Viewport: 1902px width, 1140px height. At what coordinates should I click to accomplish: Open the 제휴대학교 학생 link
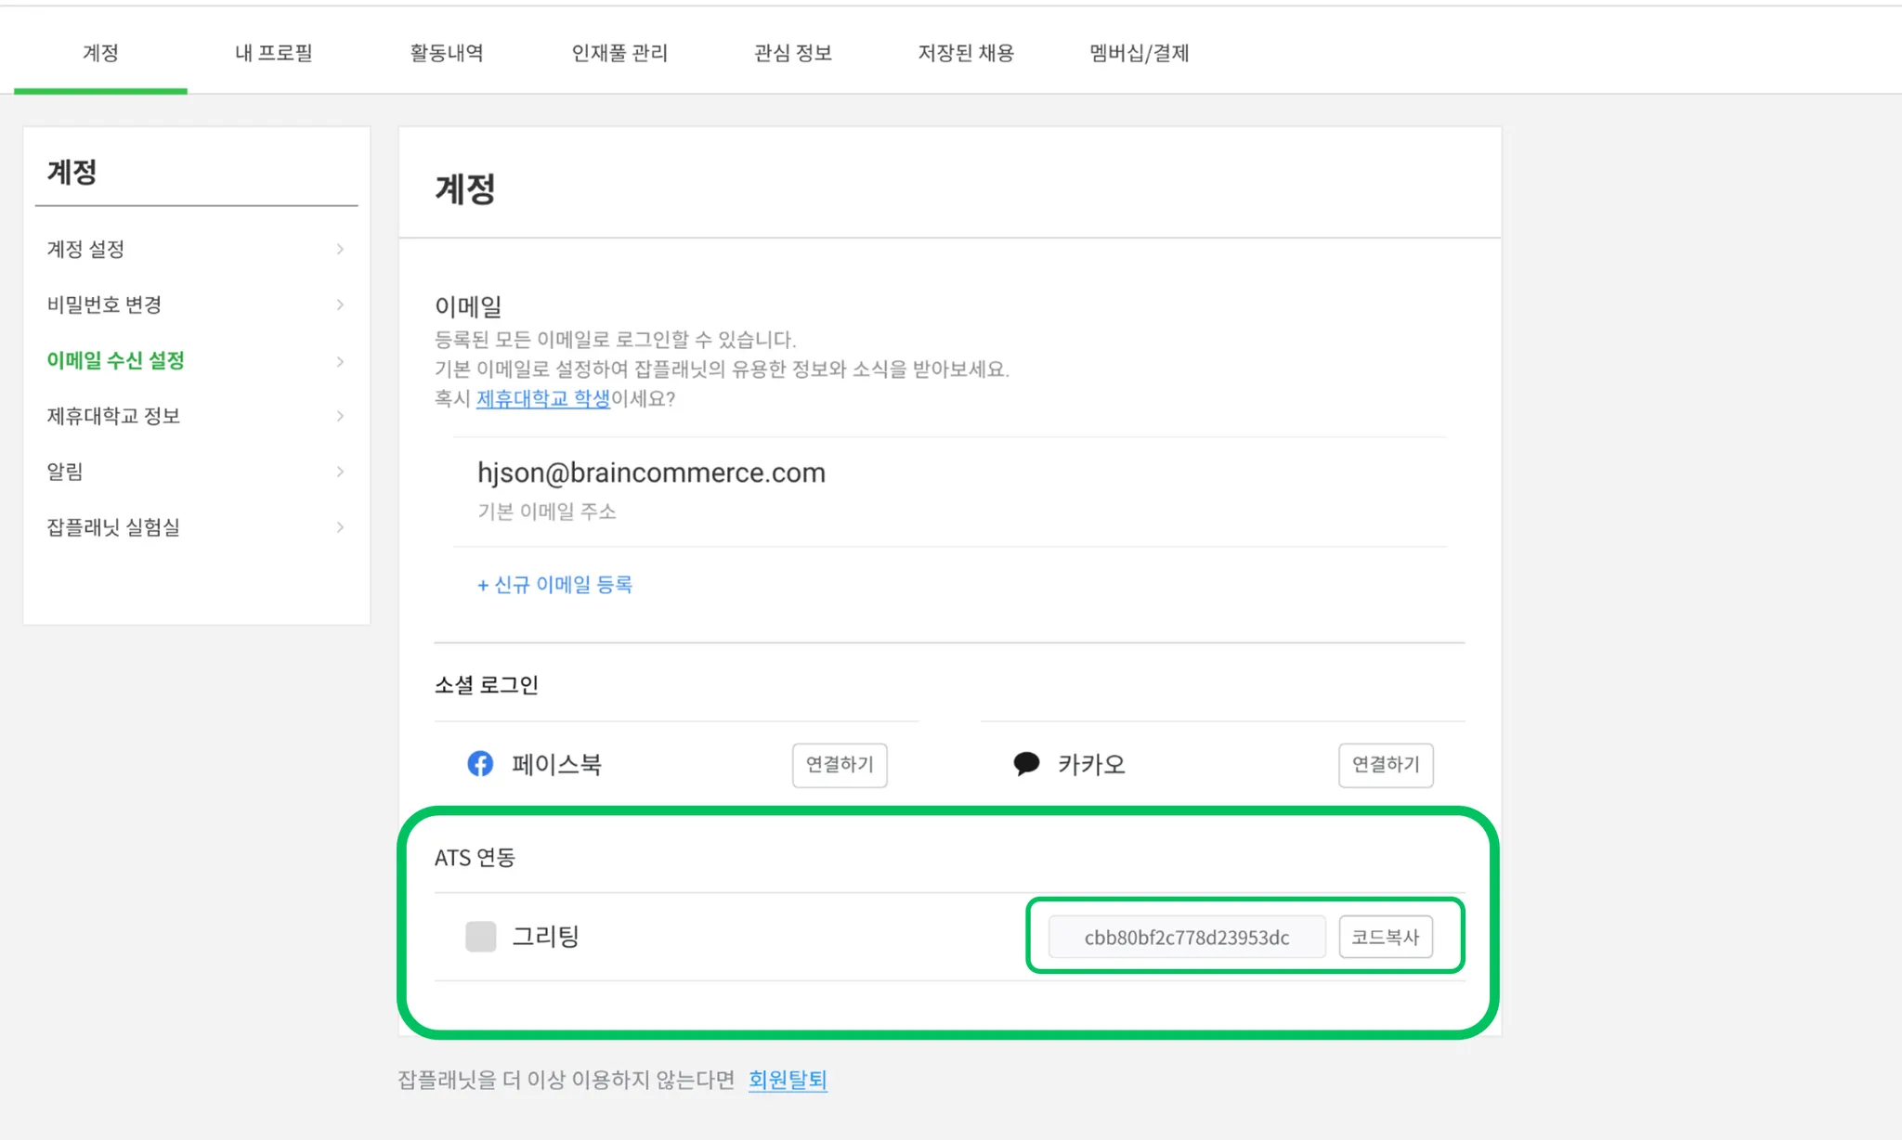(542, 398)
